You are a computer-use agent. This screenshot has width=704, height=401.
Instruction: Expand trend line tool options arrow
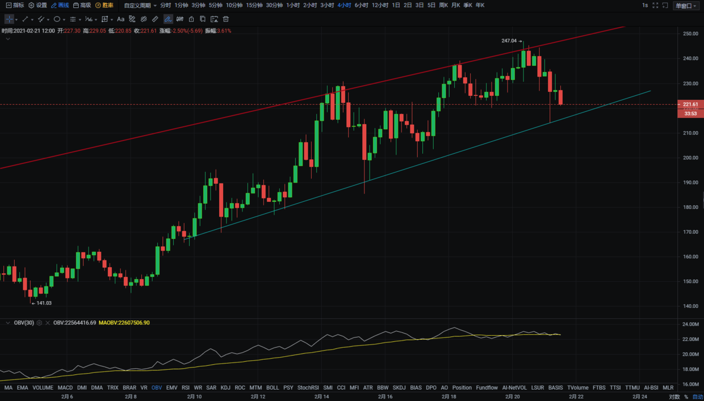point(32,19)
